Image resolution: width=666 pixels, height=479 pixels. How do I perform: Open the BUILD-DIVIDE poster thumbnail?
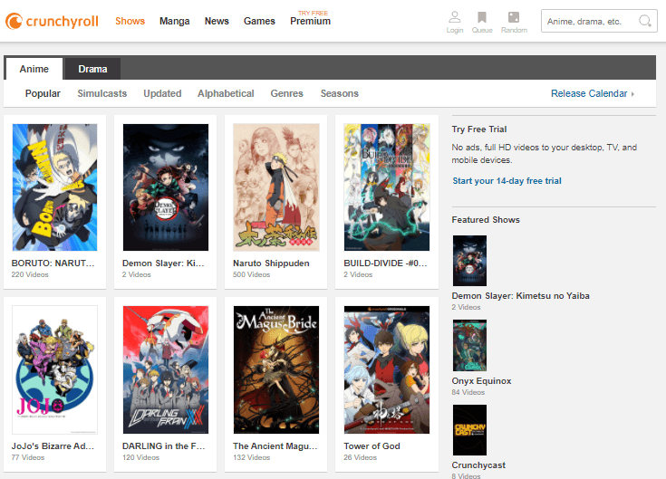[387, 187]
